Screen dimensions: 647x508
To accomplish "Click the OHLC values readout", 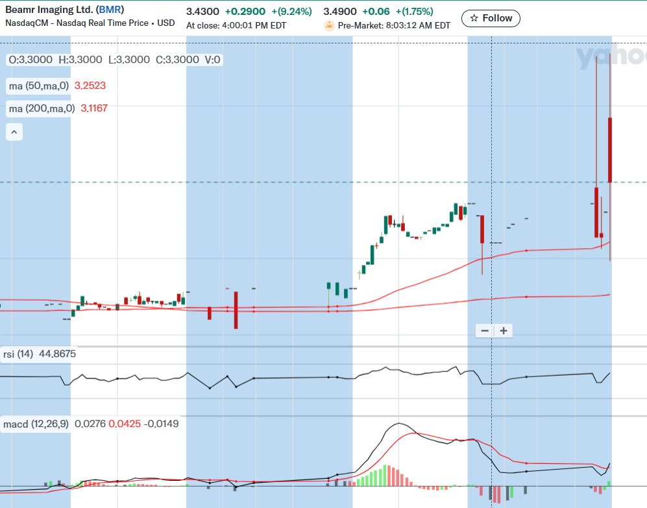I will tap(114, 60).
